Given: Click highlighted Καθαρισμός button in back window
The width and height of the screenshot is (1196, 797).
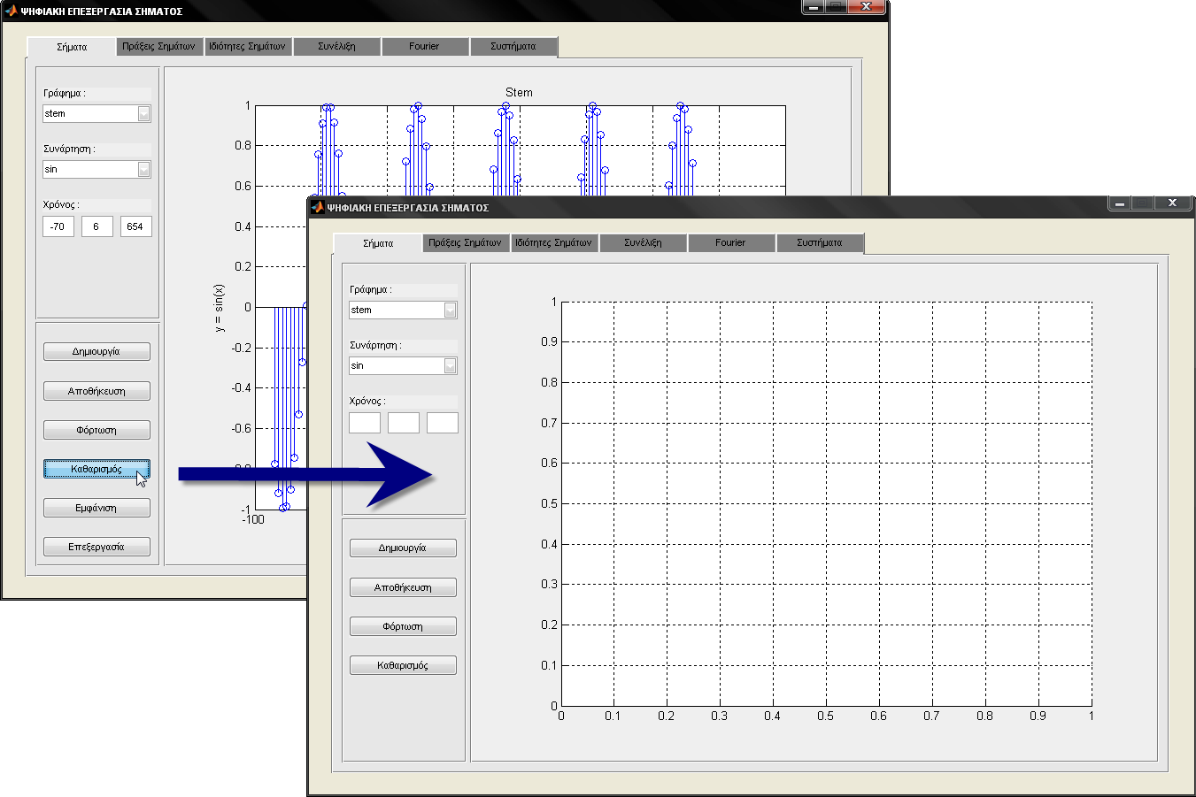Looking at the screenshot, I should [96, 469].
